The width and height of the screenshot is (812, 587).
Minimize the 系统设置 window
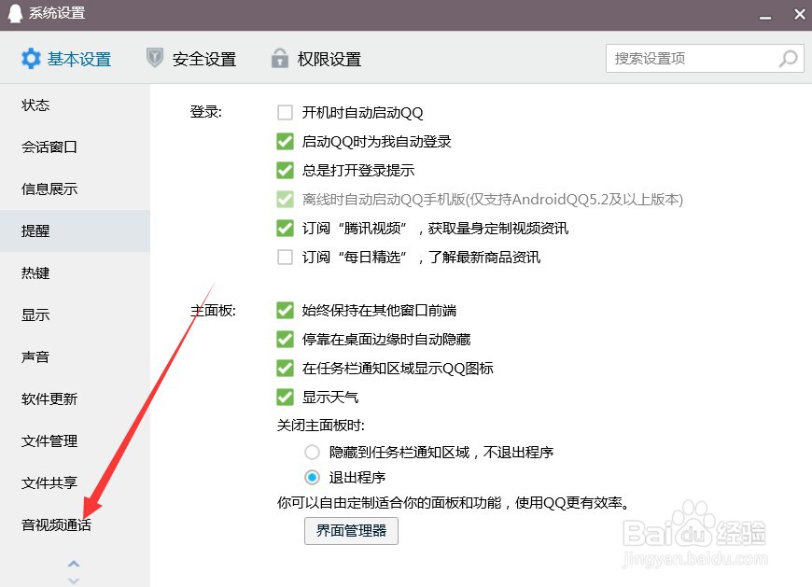pyautogui.click(x=765, y=18)
